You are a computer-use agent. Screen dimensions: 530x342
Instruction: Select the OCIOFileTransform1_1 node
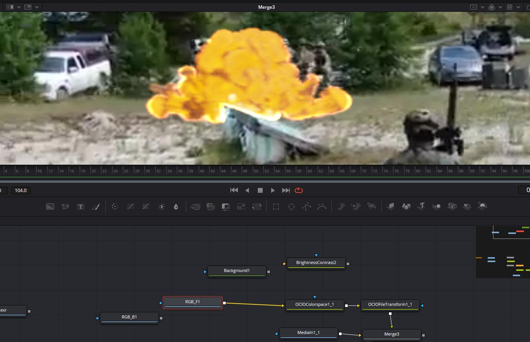click(x=390, y=305)
